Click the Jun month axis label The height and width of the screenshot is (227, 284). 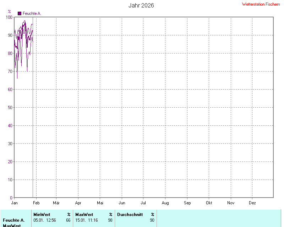coord(122,203)
